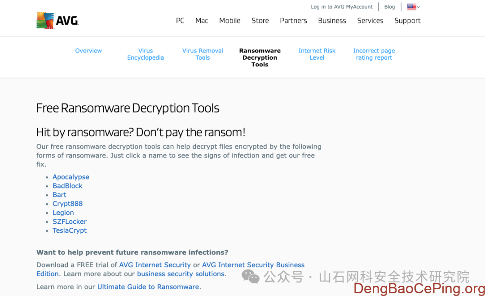Open the Mac menu

coord(202,21)
